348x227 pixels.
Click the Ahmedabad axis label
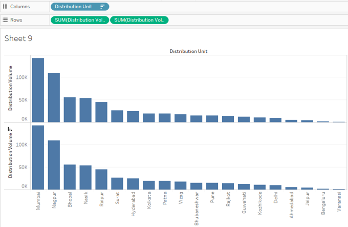(291, 205)
